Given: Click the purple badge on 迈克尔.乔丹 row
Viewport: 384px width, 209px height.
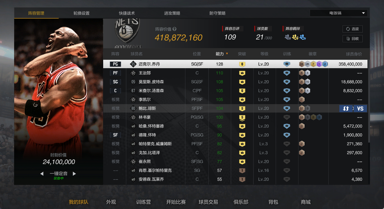Looking at the screenshot, I should coord(319,64).
